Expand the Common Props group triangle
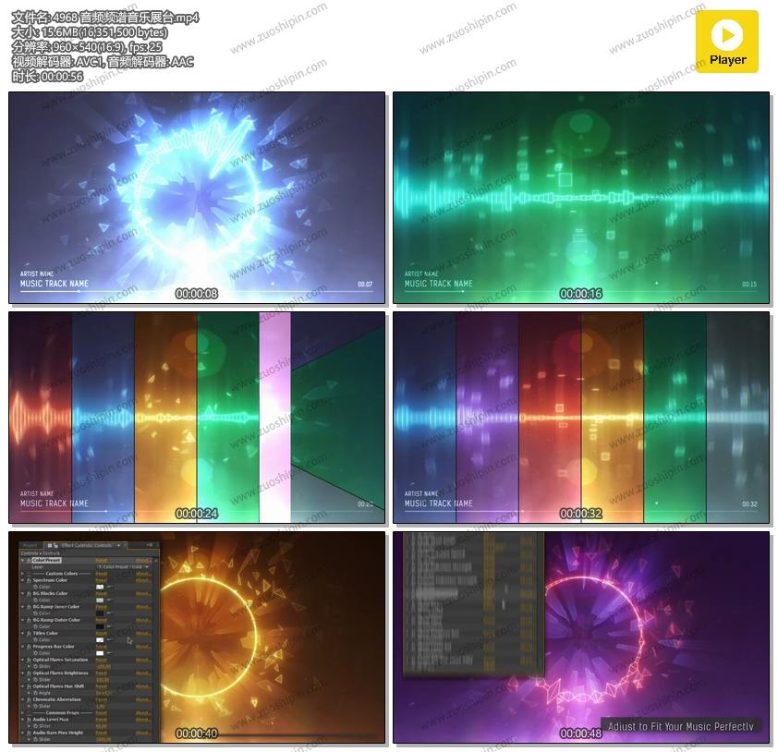The image size is (778, 752). pyautogui.click(x=24, y=713)
